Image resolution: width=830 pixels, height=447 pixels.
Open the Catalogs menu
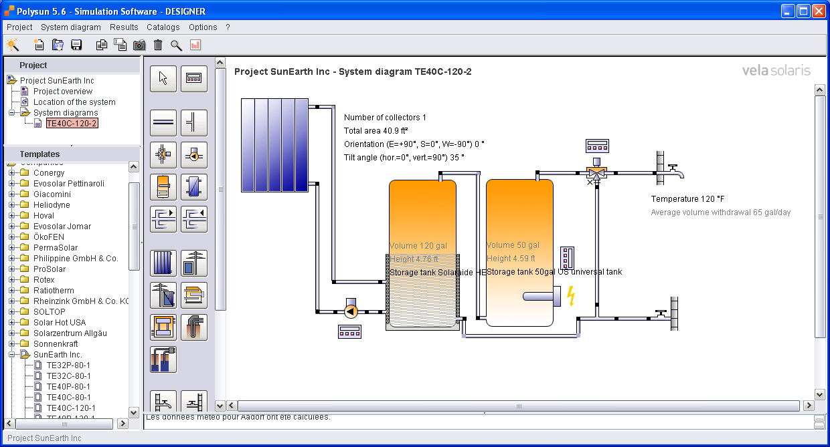click(163, 27)
